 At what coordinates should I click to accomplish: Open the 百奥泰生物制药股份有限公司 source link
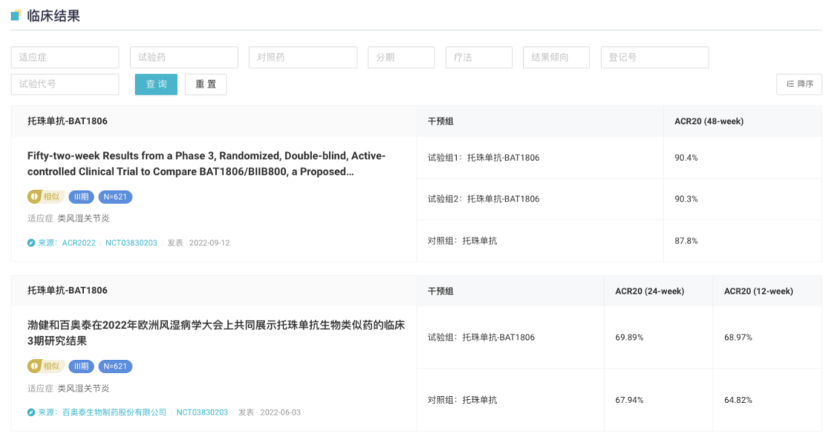(114, 412)
